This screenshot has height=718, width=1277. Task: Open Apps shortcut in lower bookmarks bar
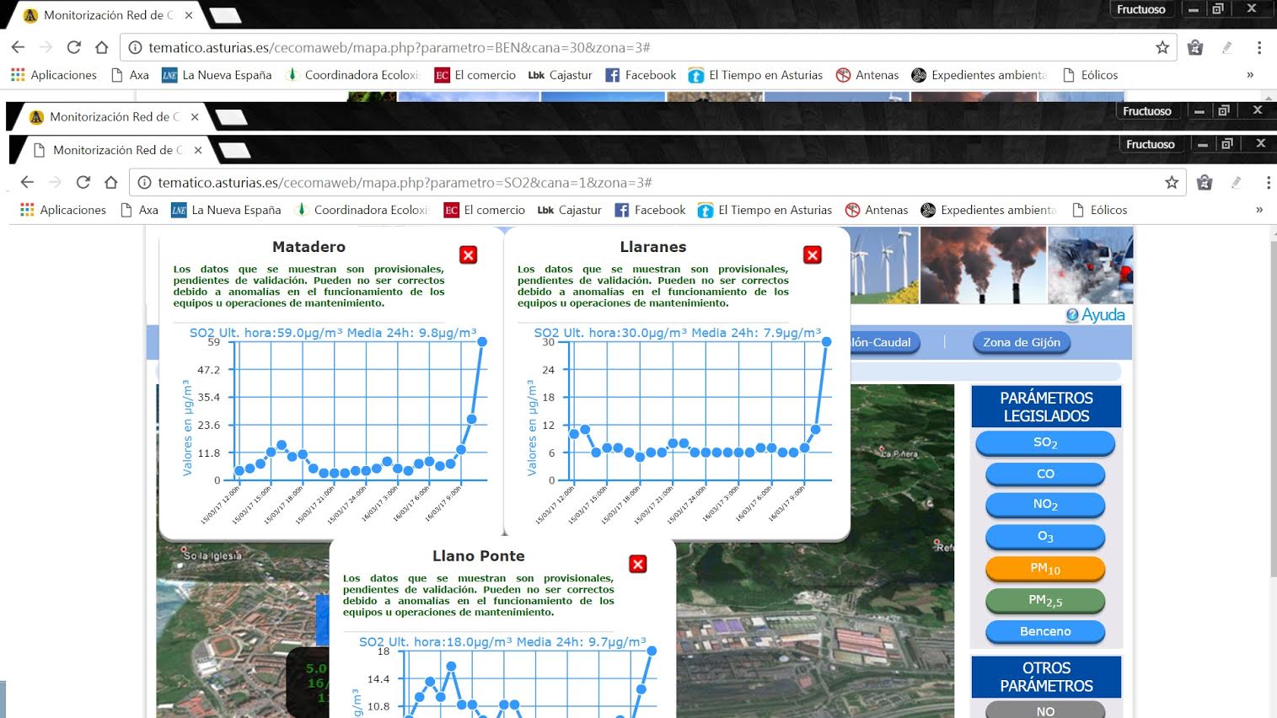pos(63,210)
